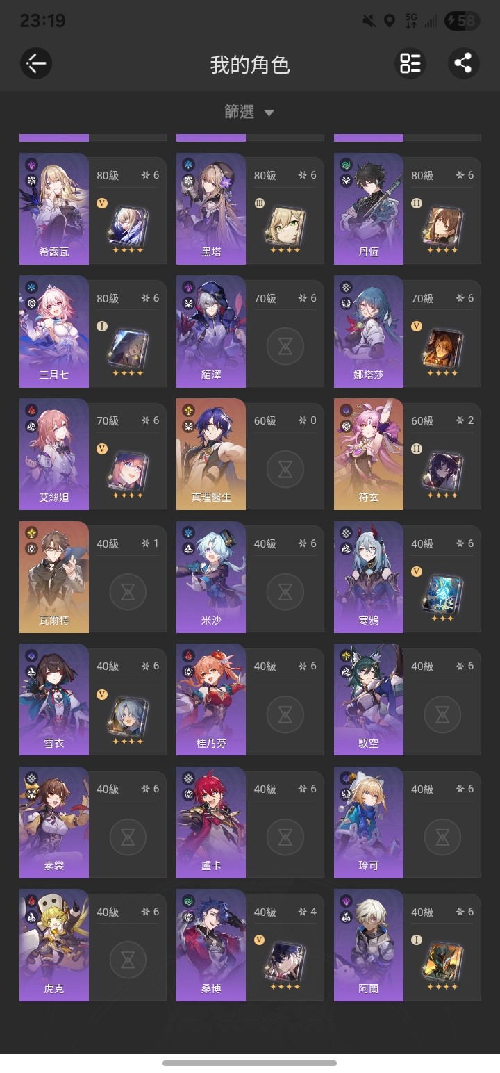Tap 桑博's equipped light cone icon
The height and width of the screenshot is (1073, 500).
tap(285, 961)
